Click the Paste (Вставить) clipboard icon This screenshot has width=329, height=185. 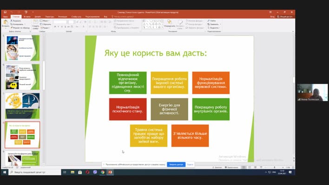tap(6, 22)
